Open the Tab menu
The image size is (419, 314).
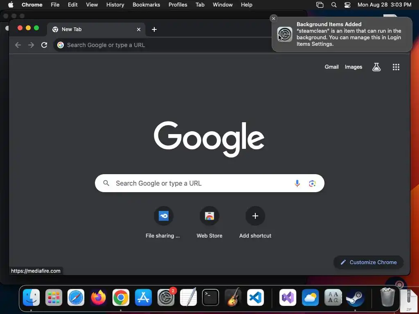point(200,4)
